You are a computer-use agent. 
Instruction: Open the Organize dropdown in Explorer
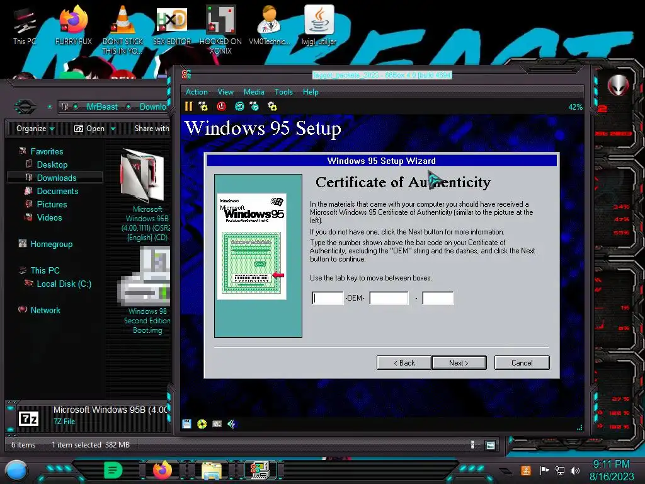click(x=35, y=129)
